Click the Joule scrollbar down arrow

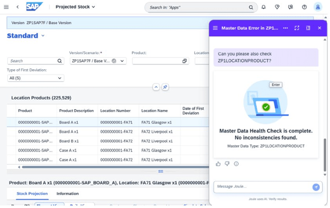[325, 175]
